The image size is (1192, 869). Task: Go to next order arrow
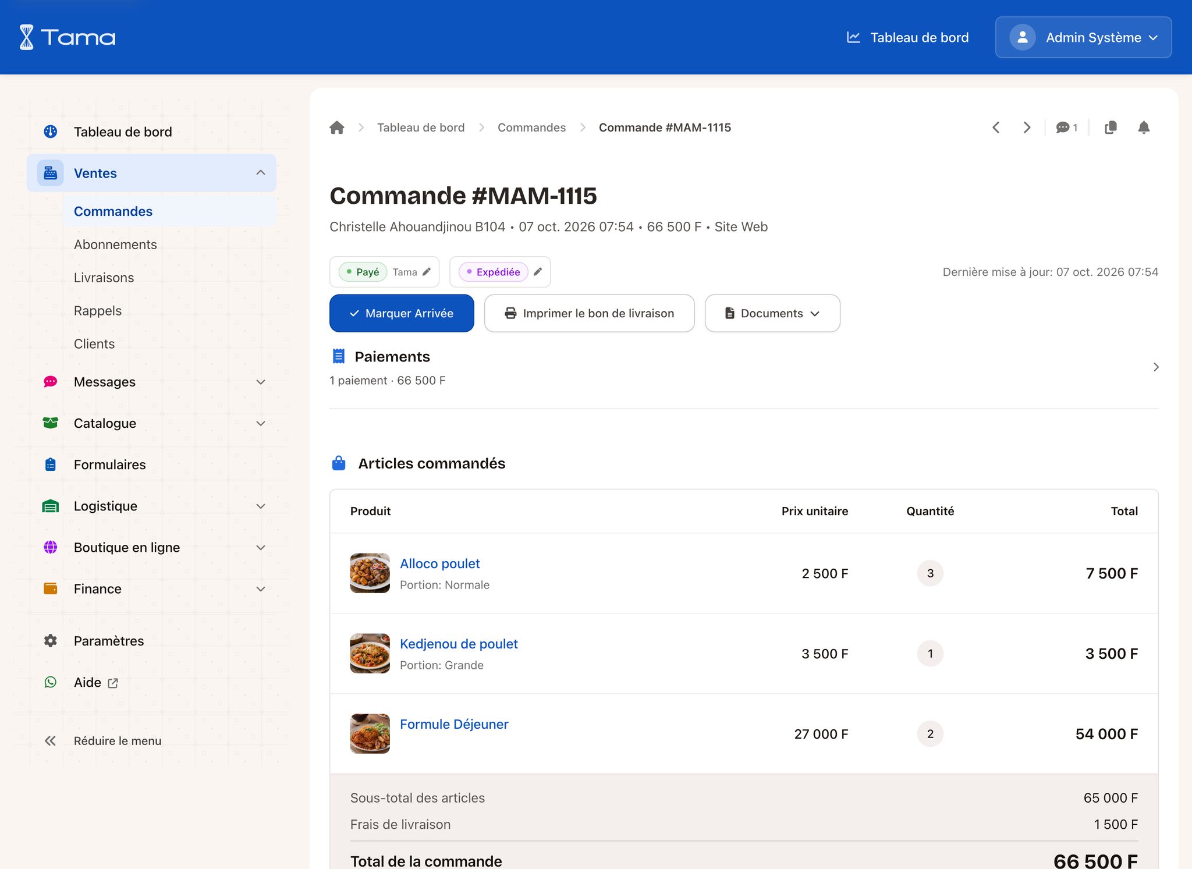[x=1027, y=127]
